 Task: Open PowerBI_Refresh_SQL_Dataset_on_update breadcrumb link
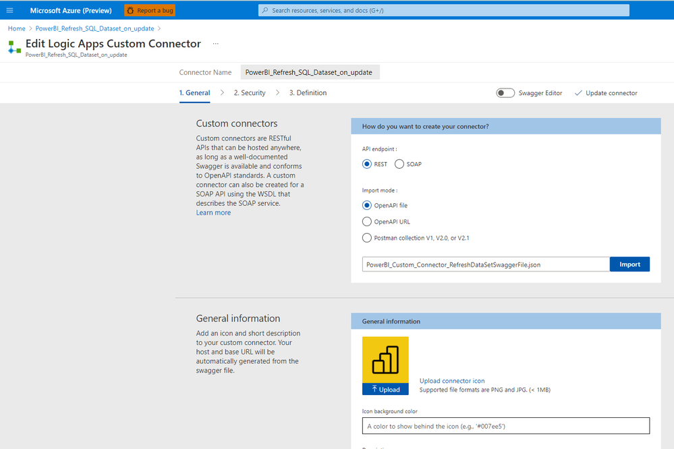click(x=94, y=28)
